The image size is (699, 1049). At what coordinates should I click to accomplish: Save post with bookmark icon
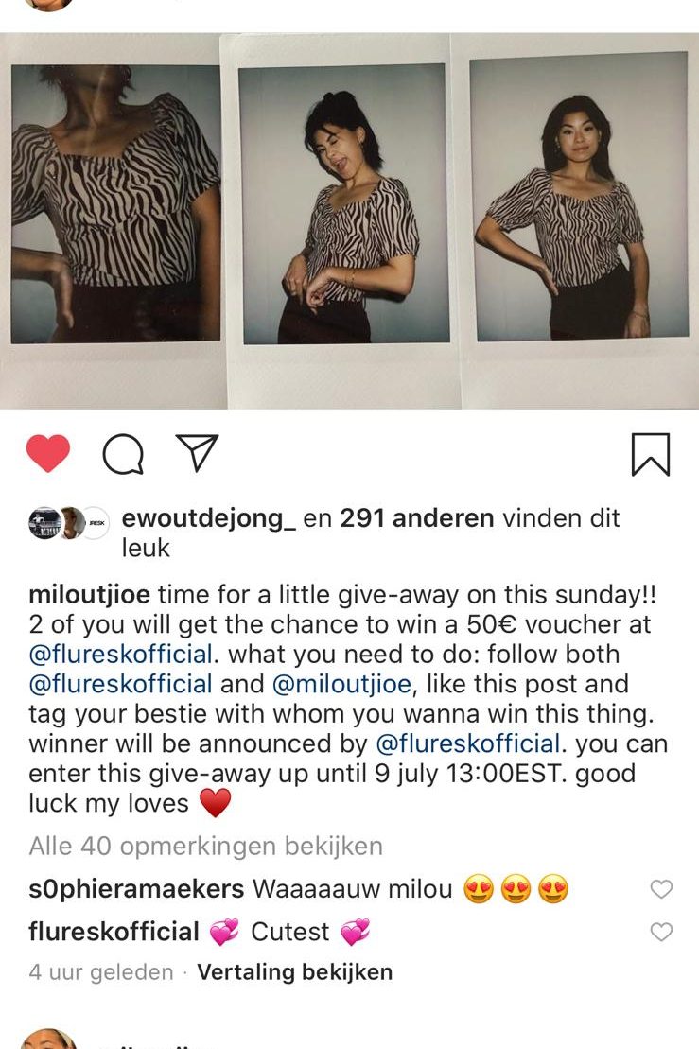[650, 454]
